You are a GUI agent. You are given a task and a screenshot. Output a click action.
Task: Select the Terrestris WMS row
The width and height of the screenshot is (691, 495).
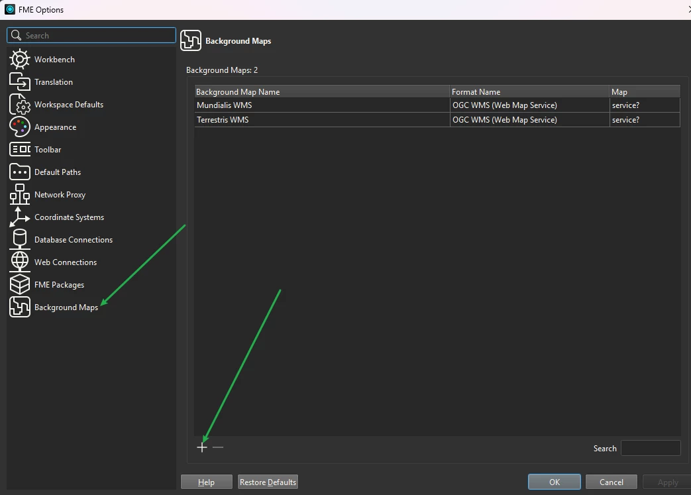437,119
